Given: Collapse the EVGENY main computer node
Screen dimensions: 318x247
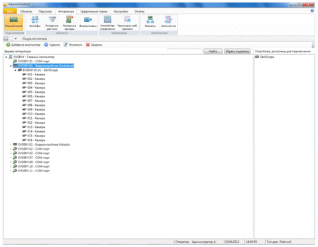Looking at the screenshot, I should pos(6,57).
